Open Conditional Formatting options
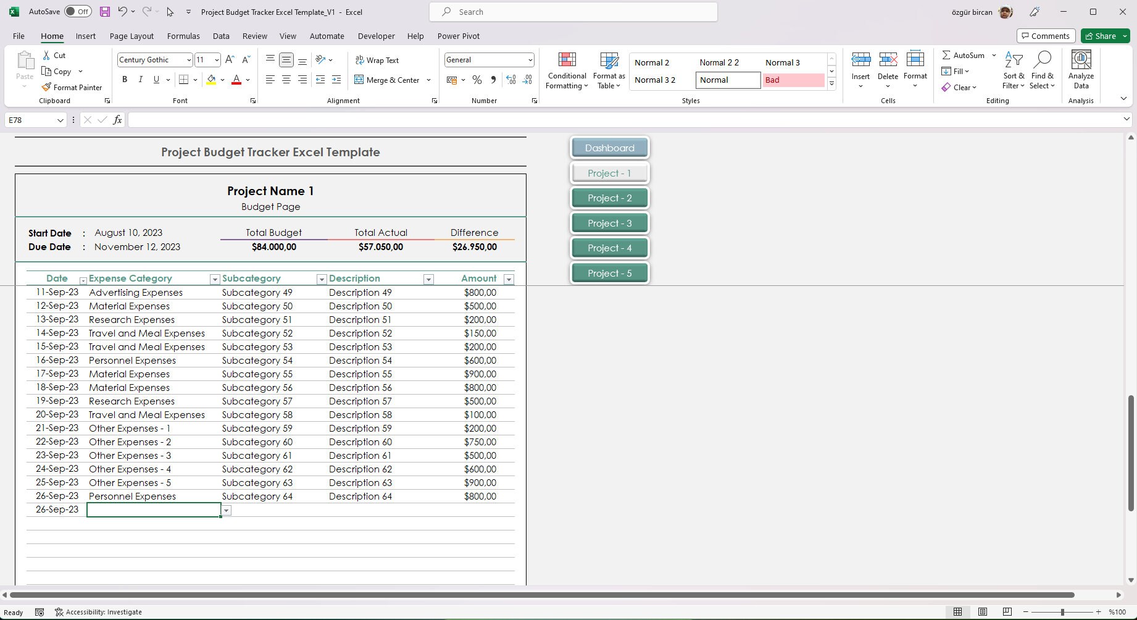 (x=567, y=70)
